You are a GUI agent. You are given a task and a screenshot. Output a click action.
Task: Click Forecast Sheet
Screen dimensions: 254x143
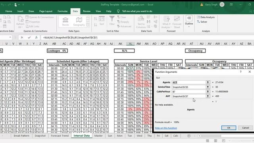pos(177,22)
